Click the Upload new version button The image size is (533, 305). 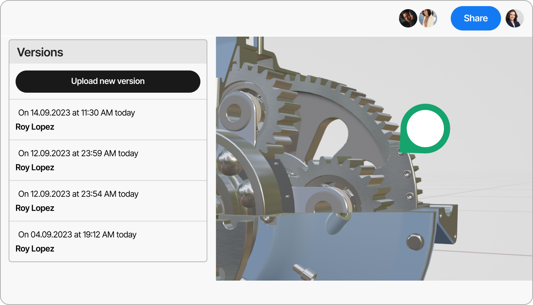click(108, 81)
